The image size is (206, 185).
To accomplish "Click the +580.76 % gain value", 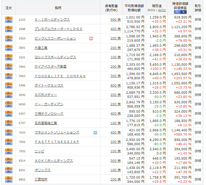I will tap(182, 134).
